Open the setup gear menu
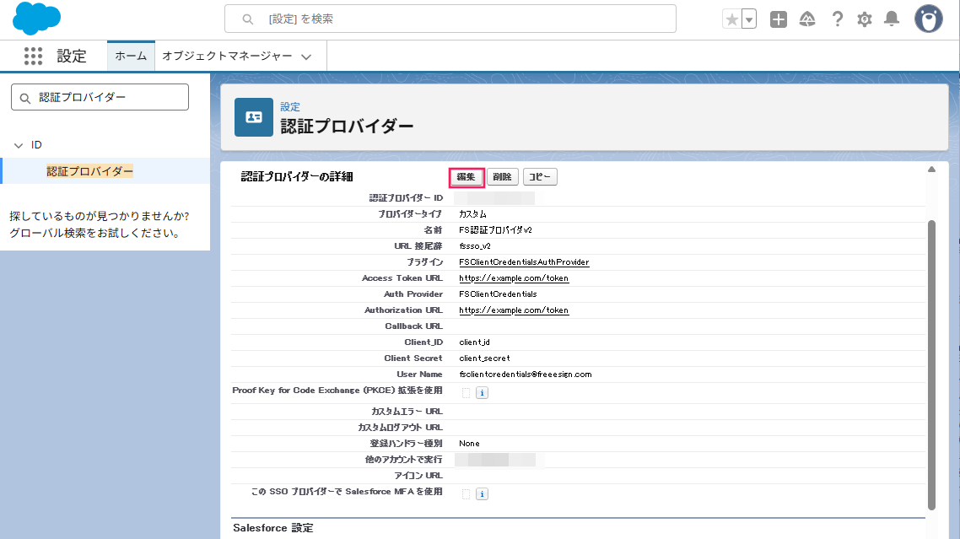The width and height of the screenshot is (960, 539). click(x=865, y=19)
